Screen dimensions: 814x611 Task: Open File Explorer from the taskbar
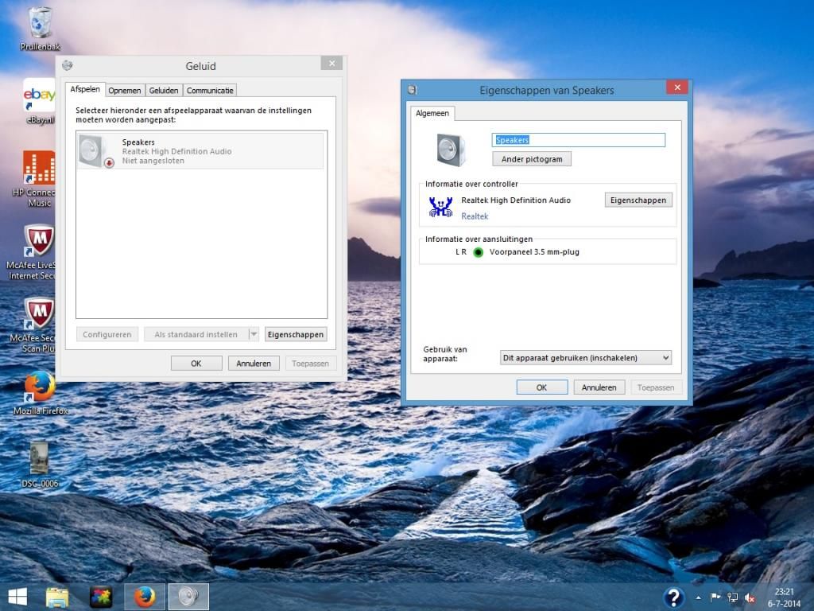[x=57, y=597]
